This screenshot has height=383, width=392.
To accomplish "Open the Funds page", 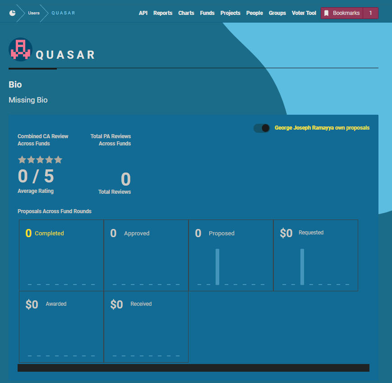I will coord(207,13).
